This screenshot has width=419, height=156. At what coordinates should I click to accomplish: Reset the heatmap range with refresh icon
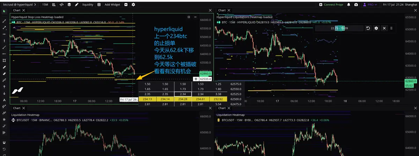pos(368,28)
